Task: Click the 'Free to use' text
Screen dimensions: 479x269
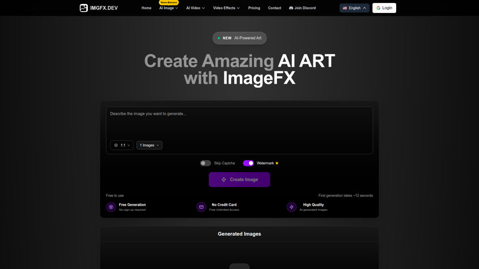Action: [115, 195]
